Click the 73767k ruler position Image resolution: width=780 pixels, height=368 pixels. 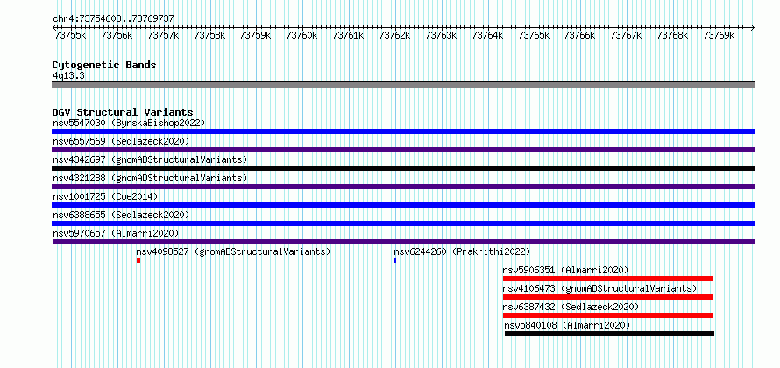click(x=626, y=35)
